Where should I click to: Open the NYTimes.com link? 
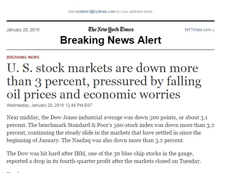click(198, 30)
